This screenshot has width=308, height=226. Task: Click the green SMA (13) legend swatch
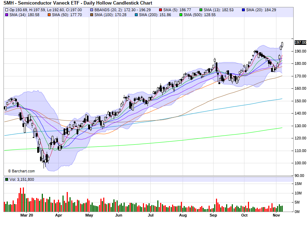click(201, 10)
